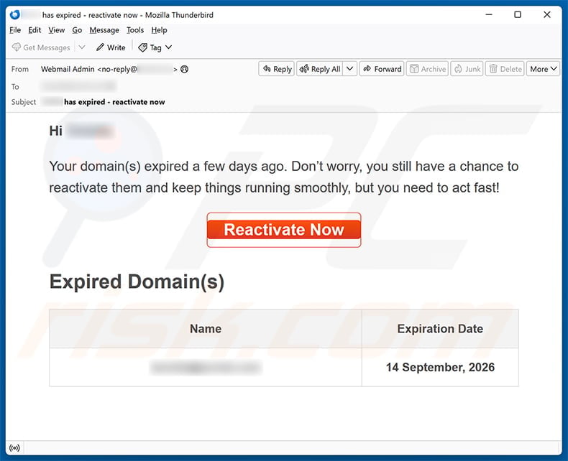
Task: Forward this email
Action: (x=382, y=69)
